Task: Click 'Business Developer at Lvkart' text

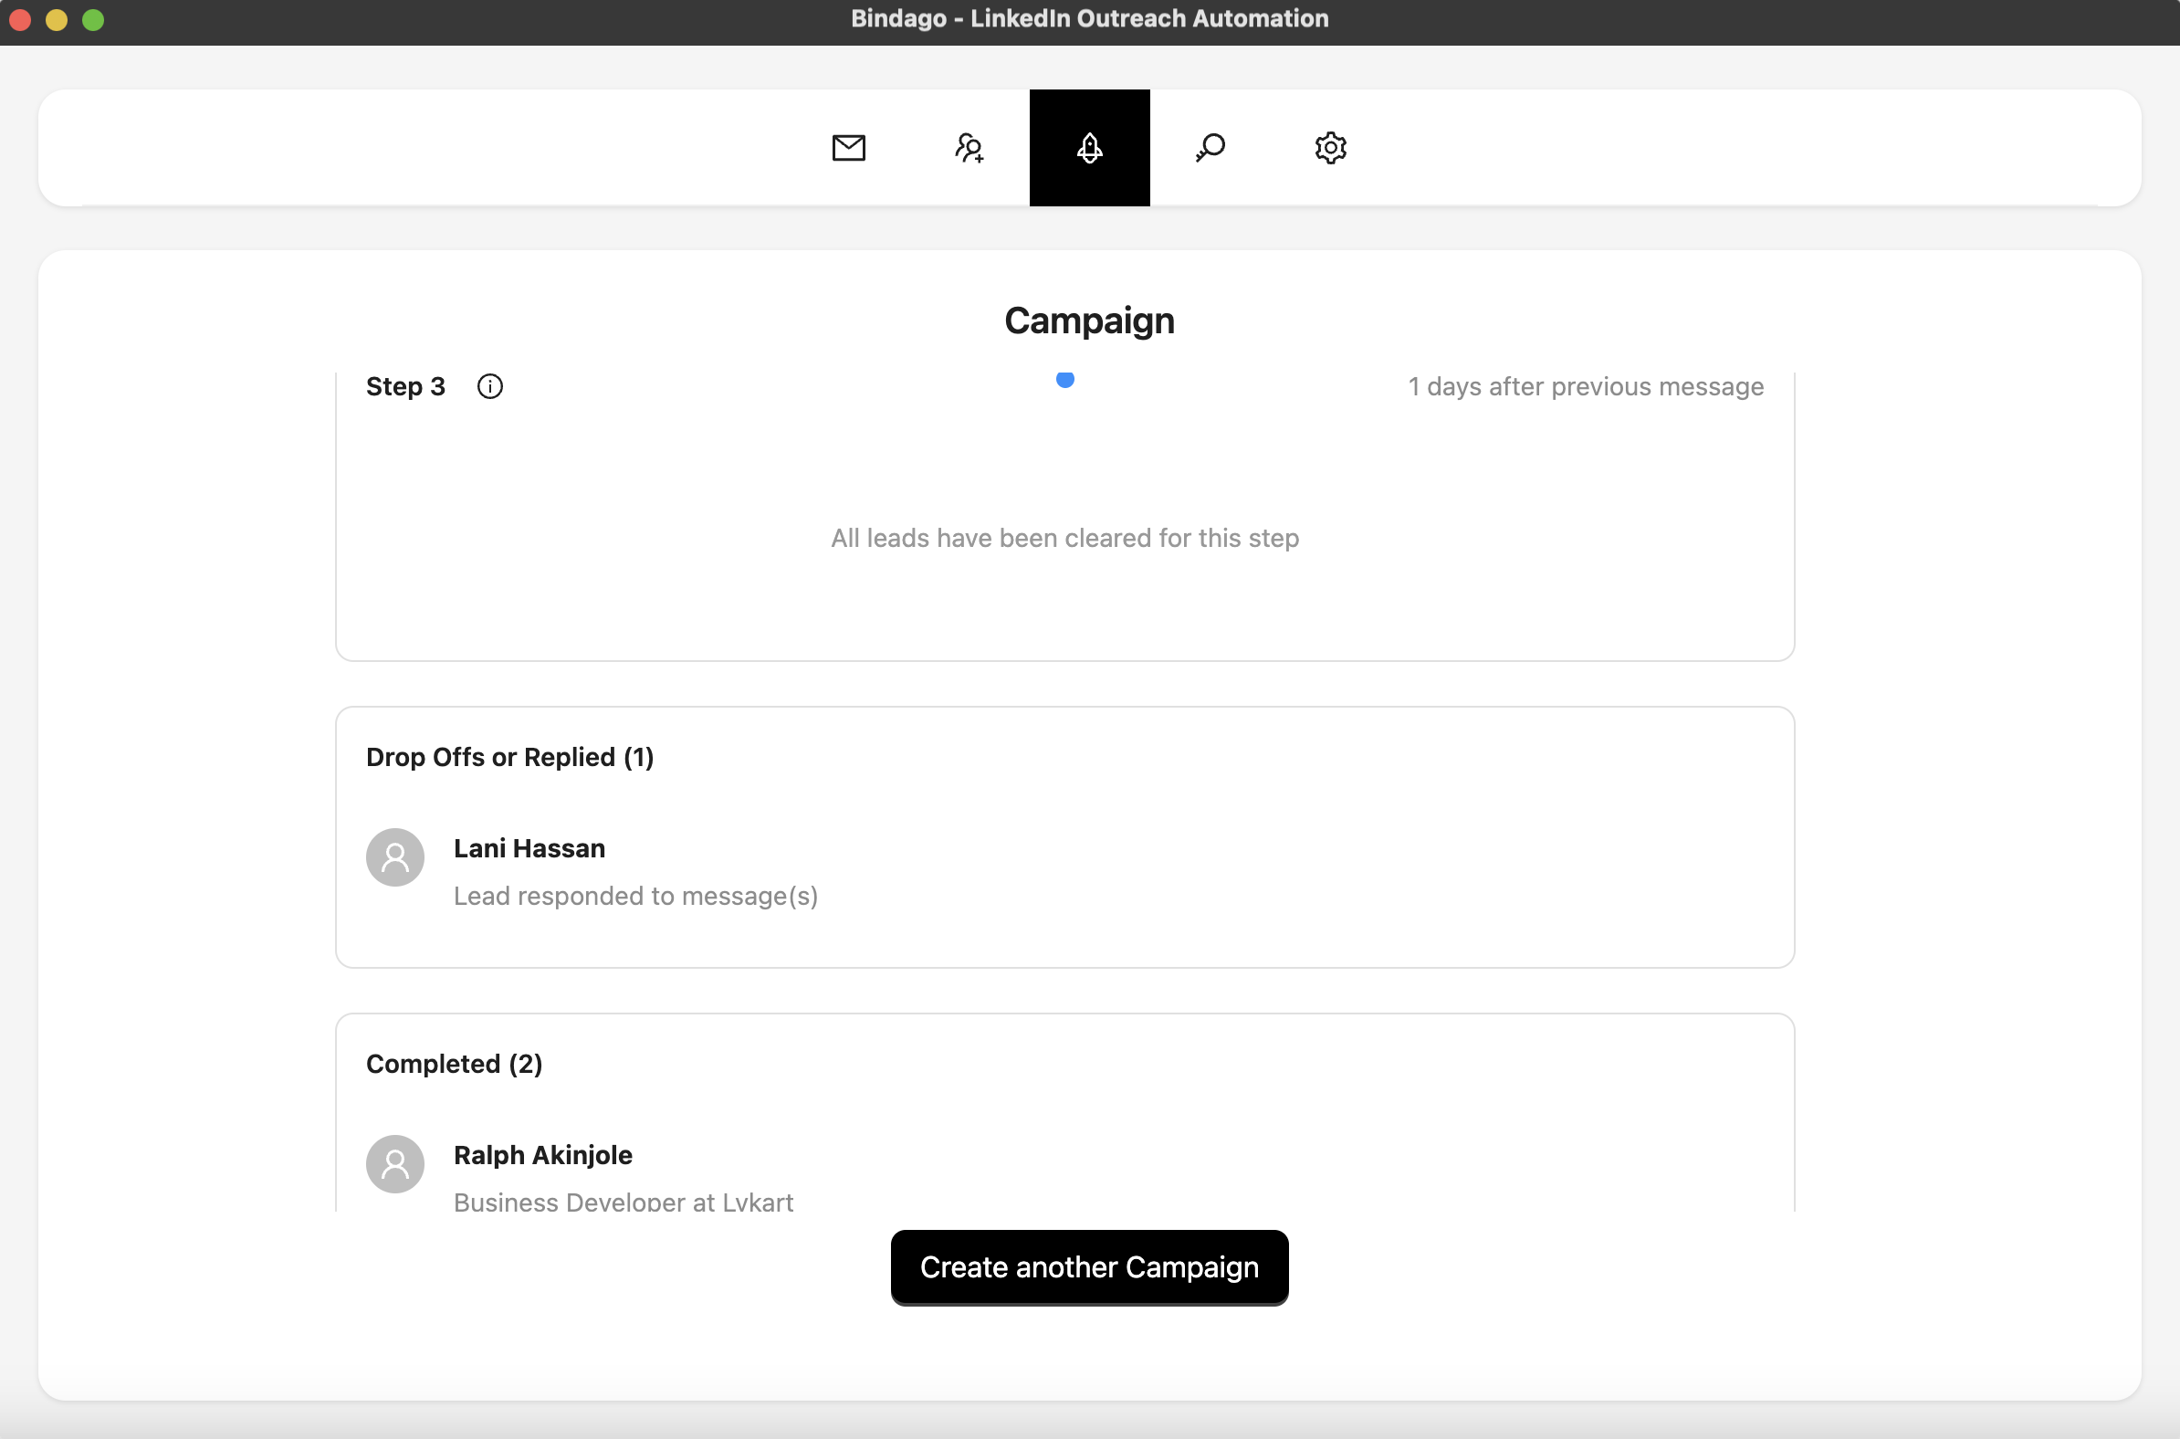Action: (x=623, y=1202)
